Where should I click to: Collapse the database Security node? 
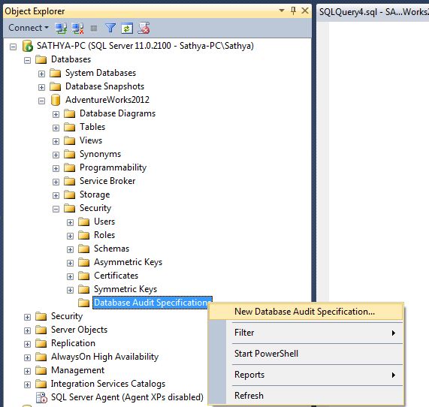pos(56,210)
